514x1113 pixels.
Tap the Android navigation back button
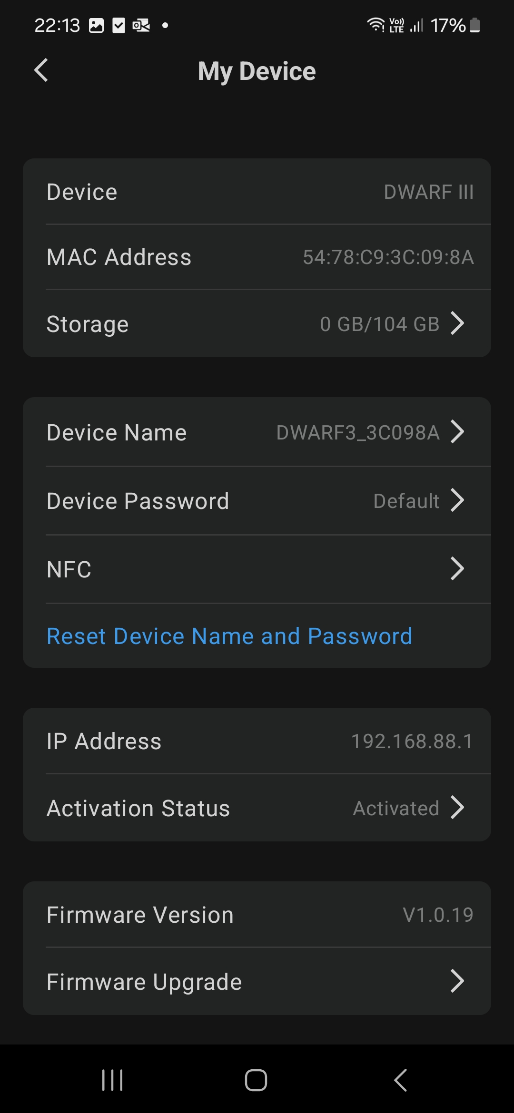401,1080
